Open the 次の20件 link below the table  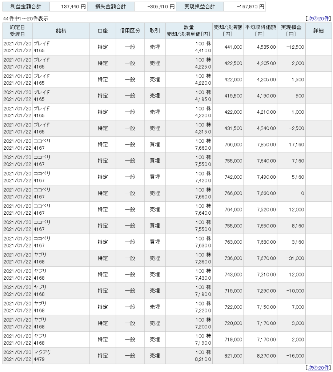(318, 368)
